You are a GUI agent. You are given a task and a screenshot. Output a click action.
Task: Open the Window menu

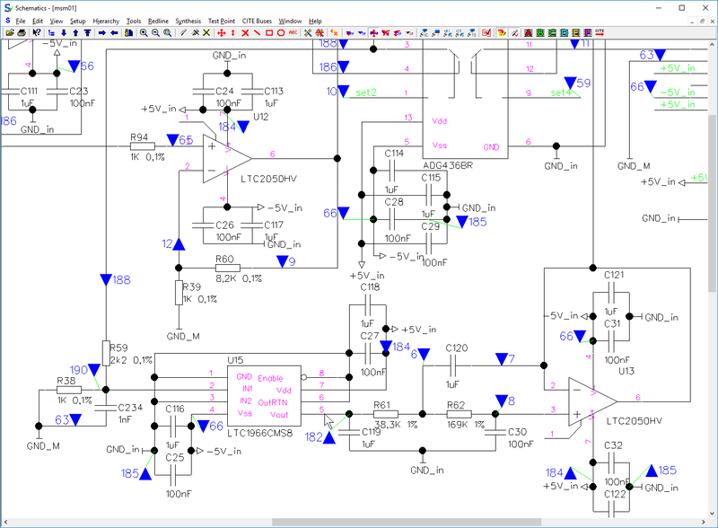click(290, 21)
